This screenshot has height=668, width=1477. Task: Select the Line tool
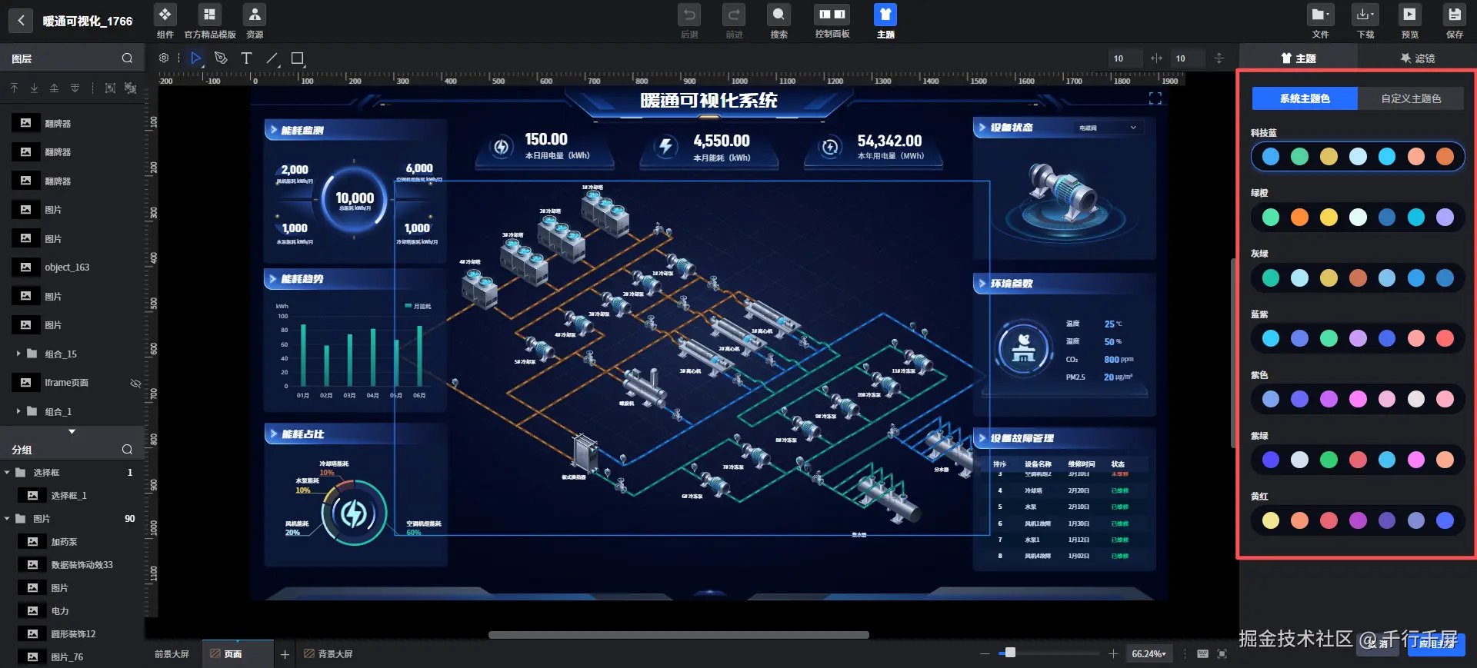click(272, 58)
